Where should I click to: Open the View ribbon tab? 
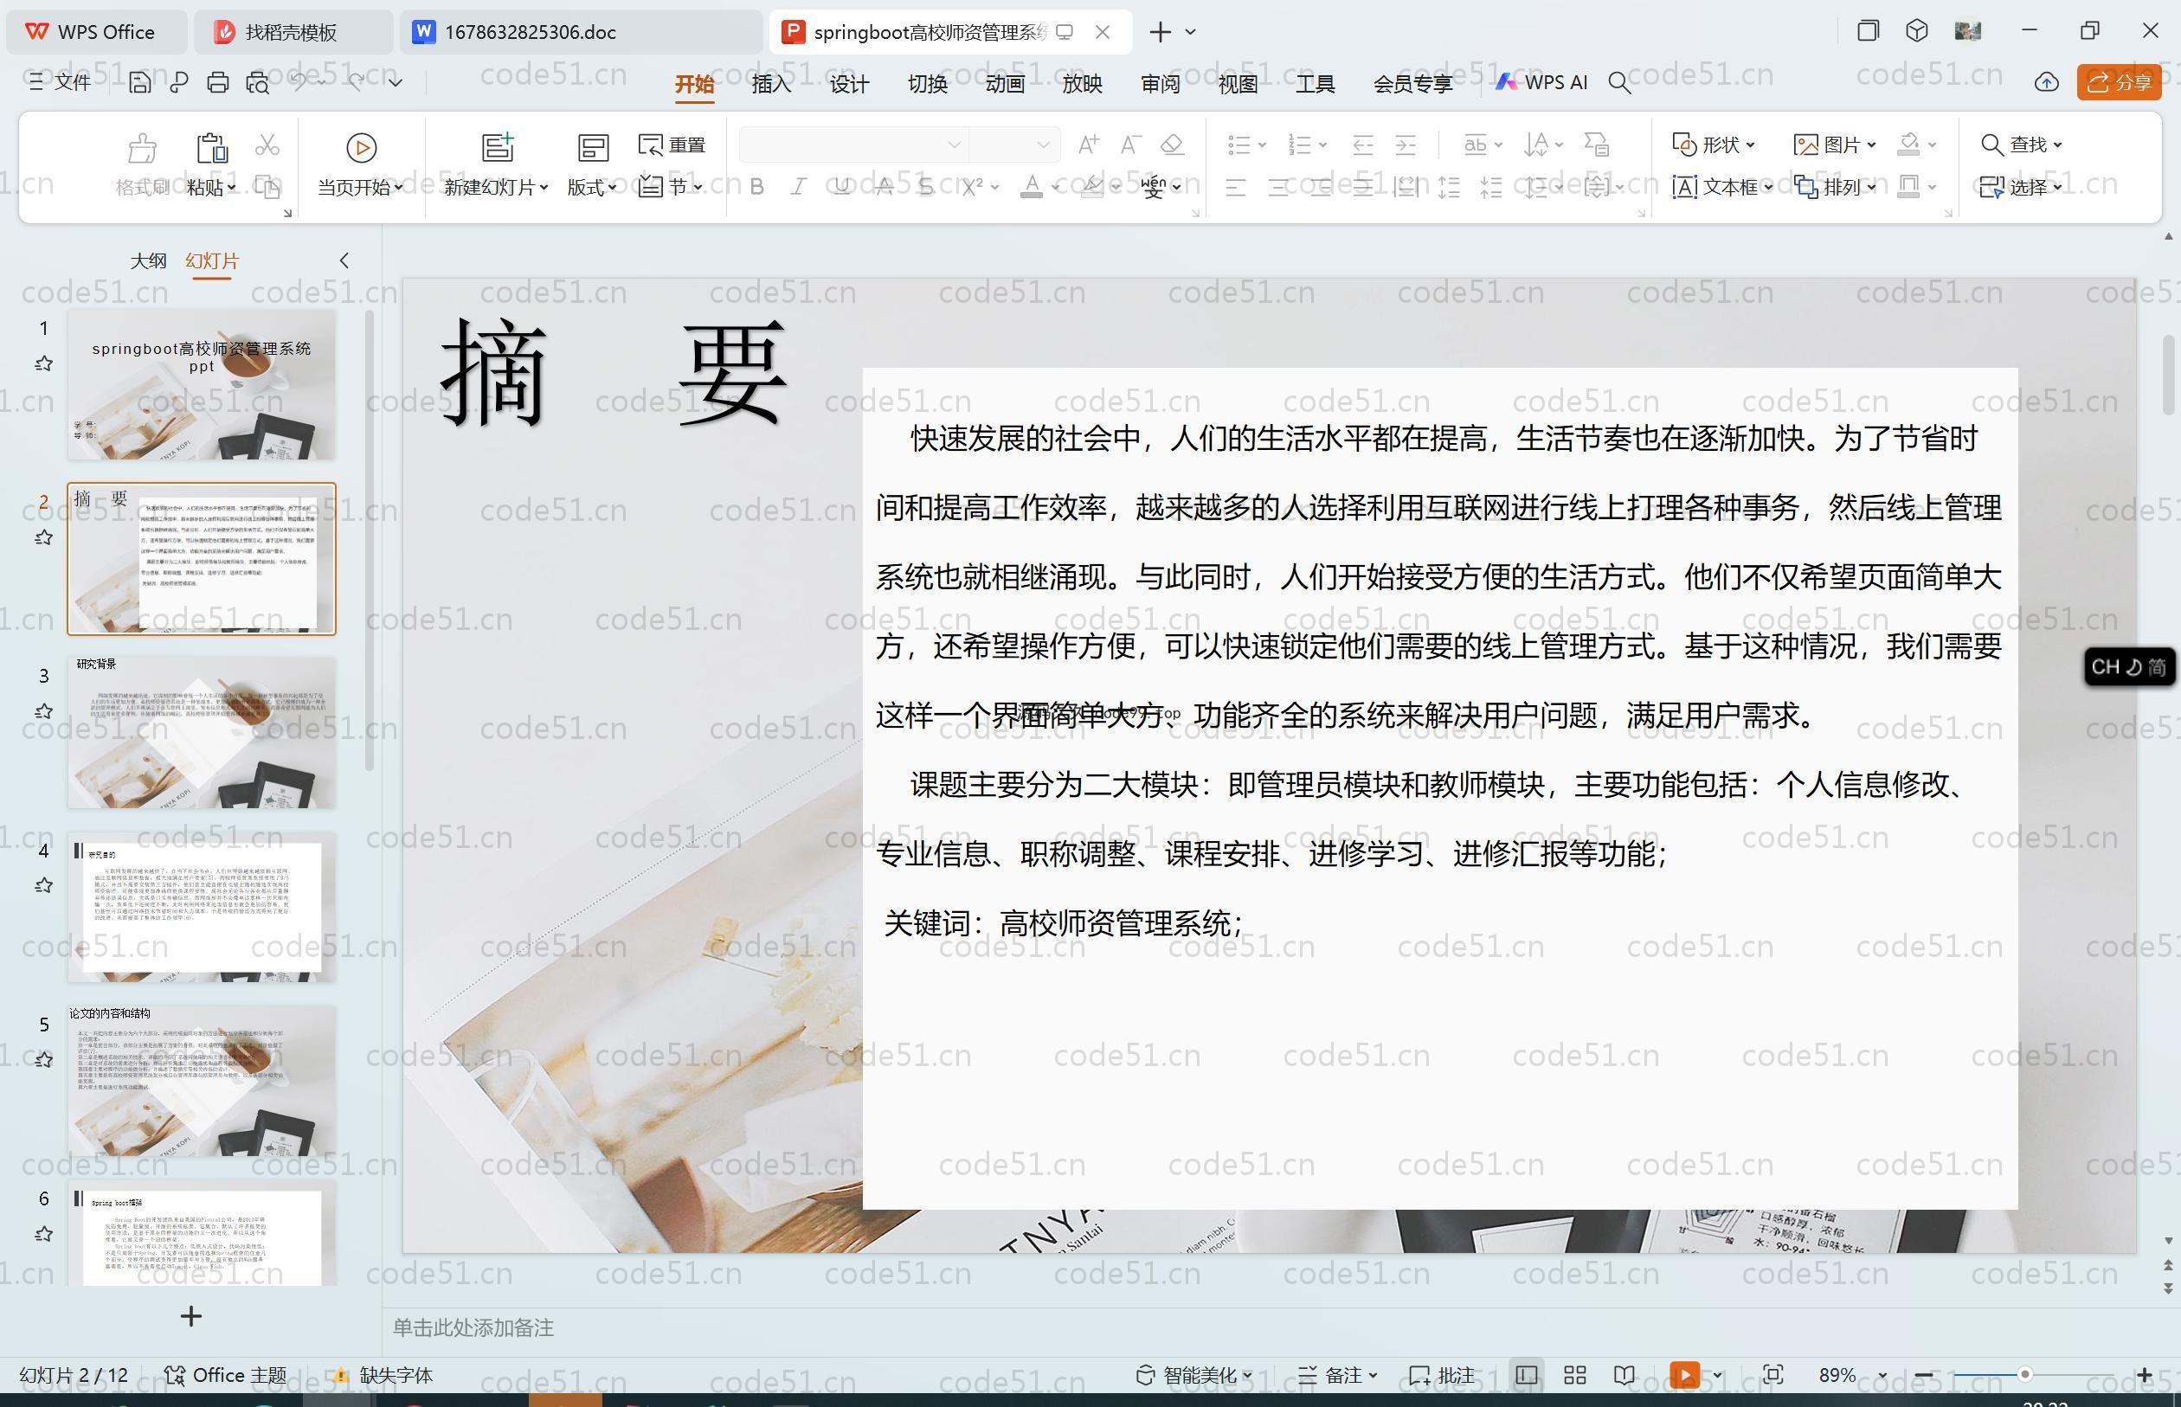[1238, 84]
